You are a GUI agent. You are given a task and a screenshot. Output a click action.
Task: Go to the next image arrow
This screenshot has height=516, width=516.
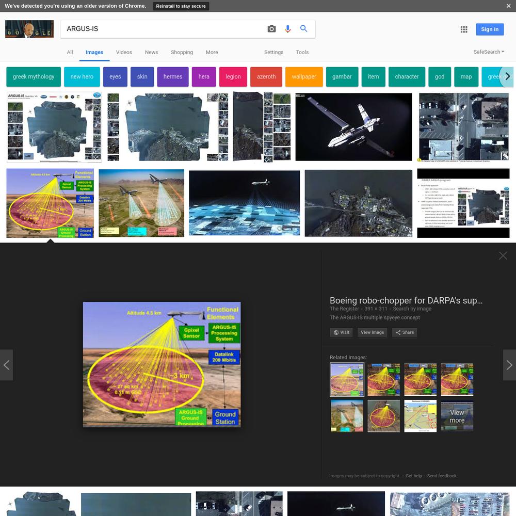click(x=509, y=365)
